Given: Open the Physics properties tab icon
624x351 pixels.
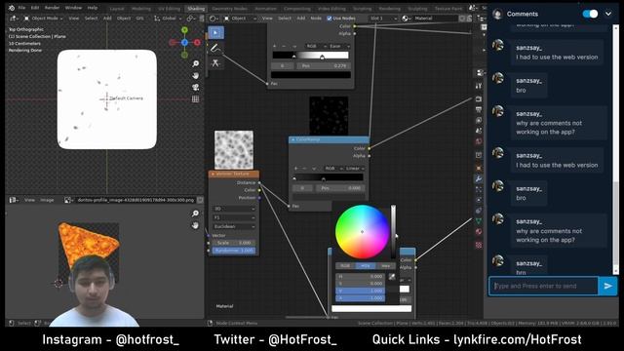Looking at the screenshot, I should point(479,200).
